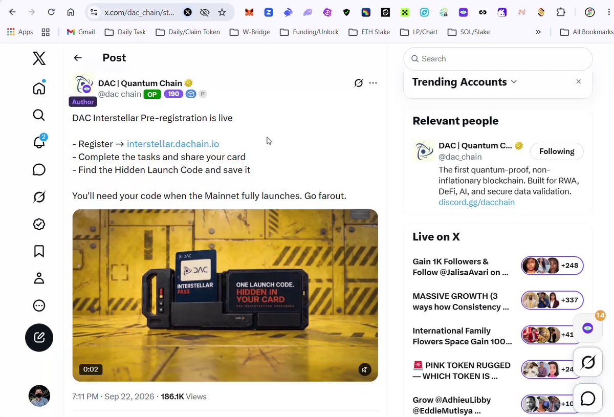Viewport: 614px width, 417px height.
Task: Click the Gmail bookmark
Action: click(81, 32)
